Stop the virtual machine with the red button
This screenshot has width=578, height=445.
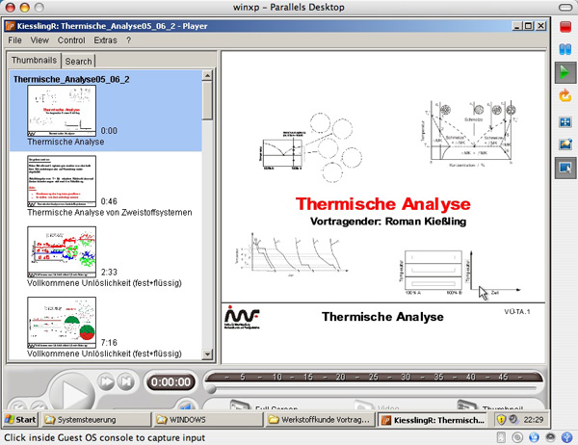(565, 27)
